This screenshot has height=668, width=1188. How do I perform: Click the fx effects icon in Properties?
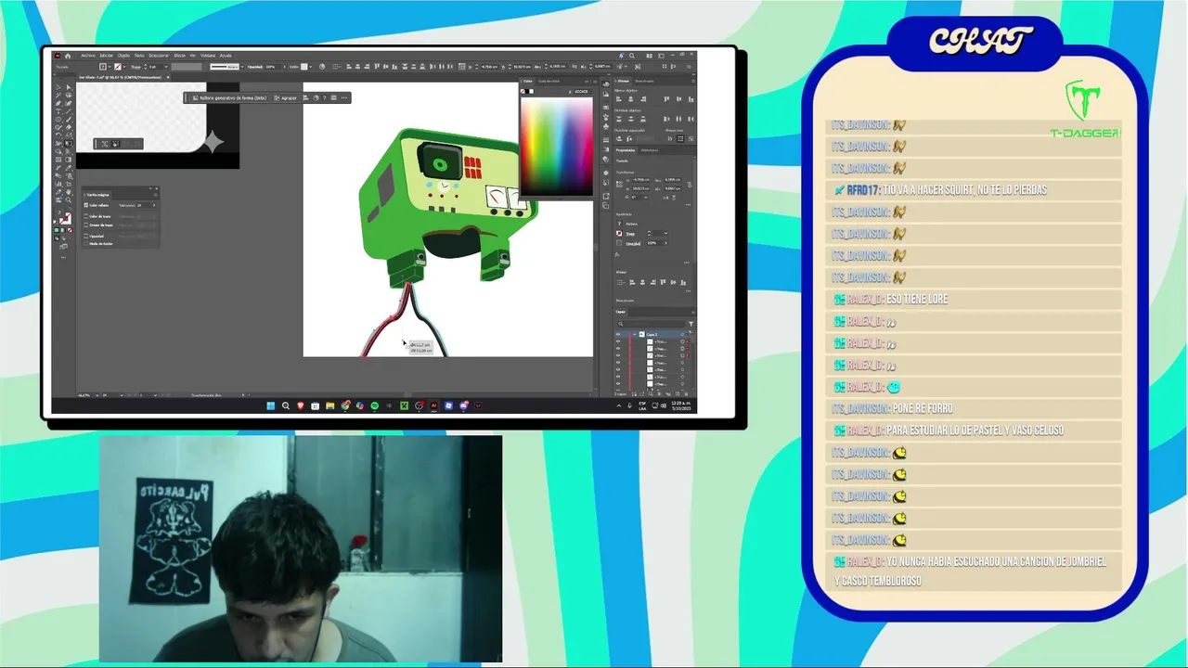point(617,255)
